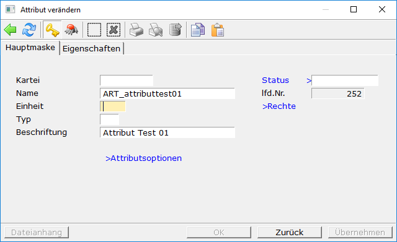
Task: Switch to the Eigenschaften tab
Action: pos(91,48)
